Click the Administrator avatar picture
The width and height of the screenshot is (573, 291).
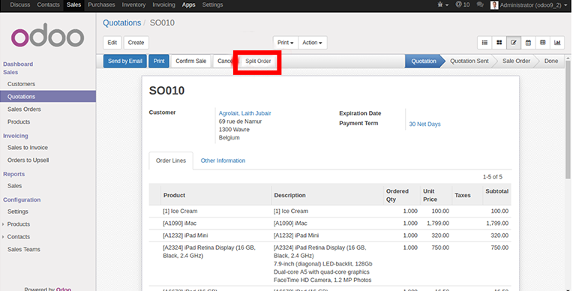(x=494, y=5)
